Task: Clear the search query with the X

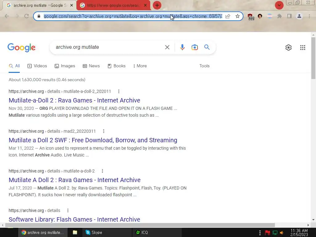Action: tap(167, 47)
